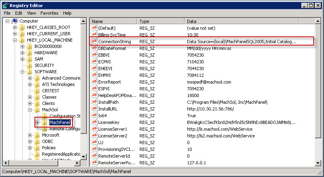This screenshot has width=324, height=177.
Task: Open the View menu
Action: (x=31, y=13)
